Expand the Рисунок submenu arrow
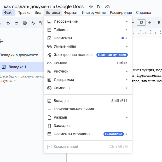The width and height of the screenshot is (162, 162). [126, 72]
